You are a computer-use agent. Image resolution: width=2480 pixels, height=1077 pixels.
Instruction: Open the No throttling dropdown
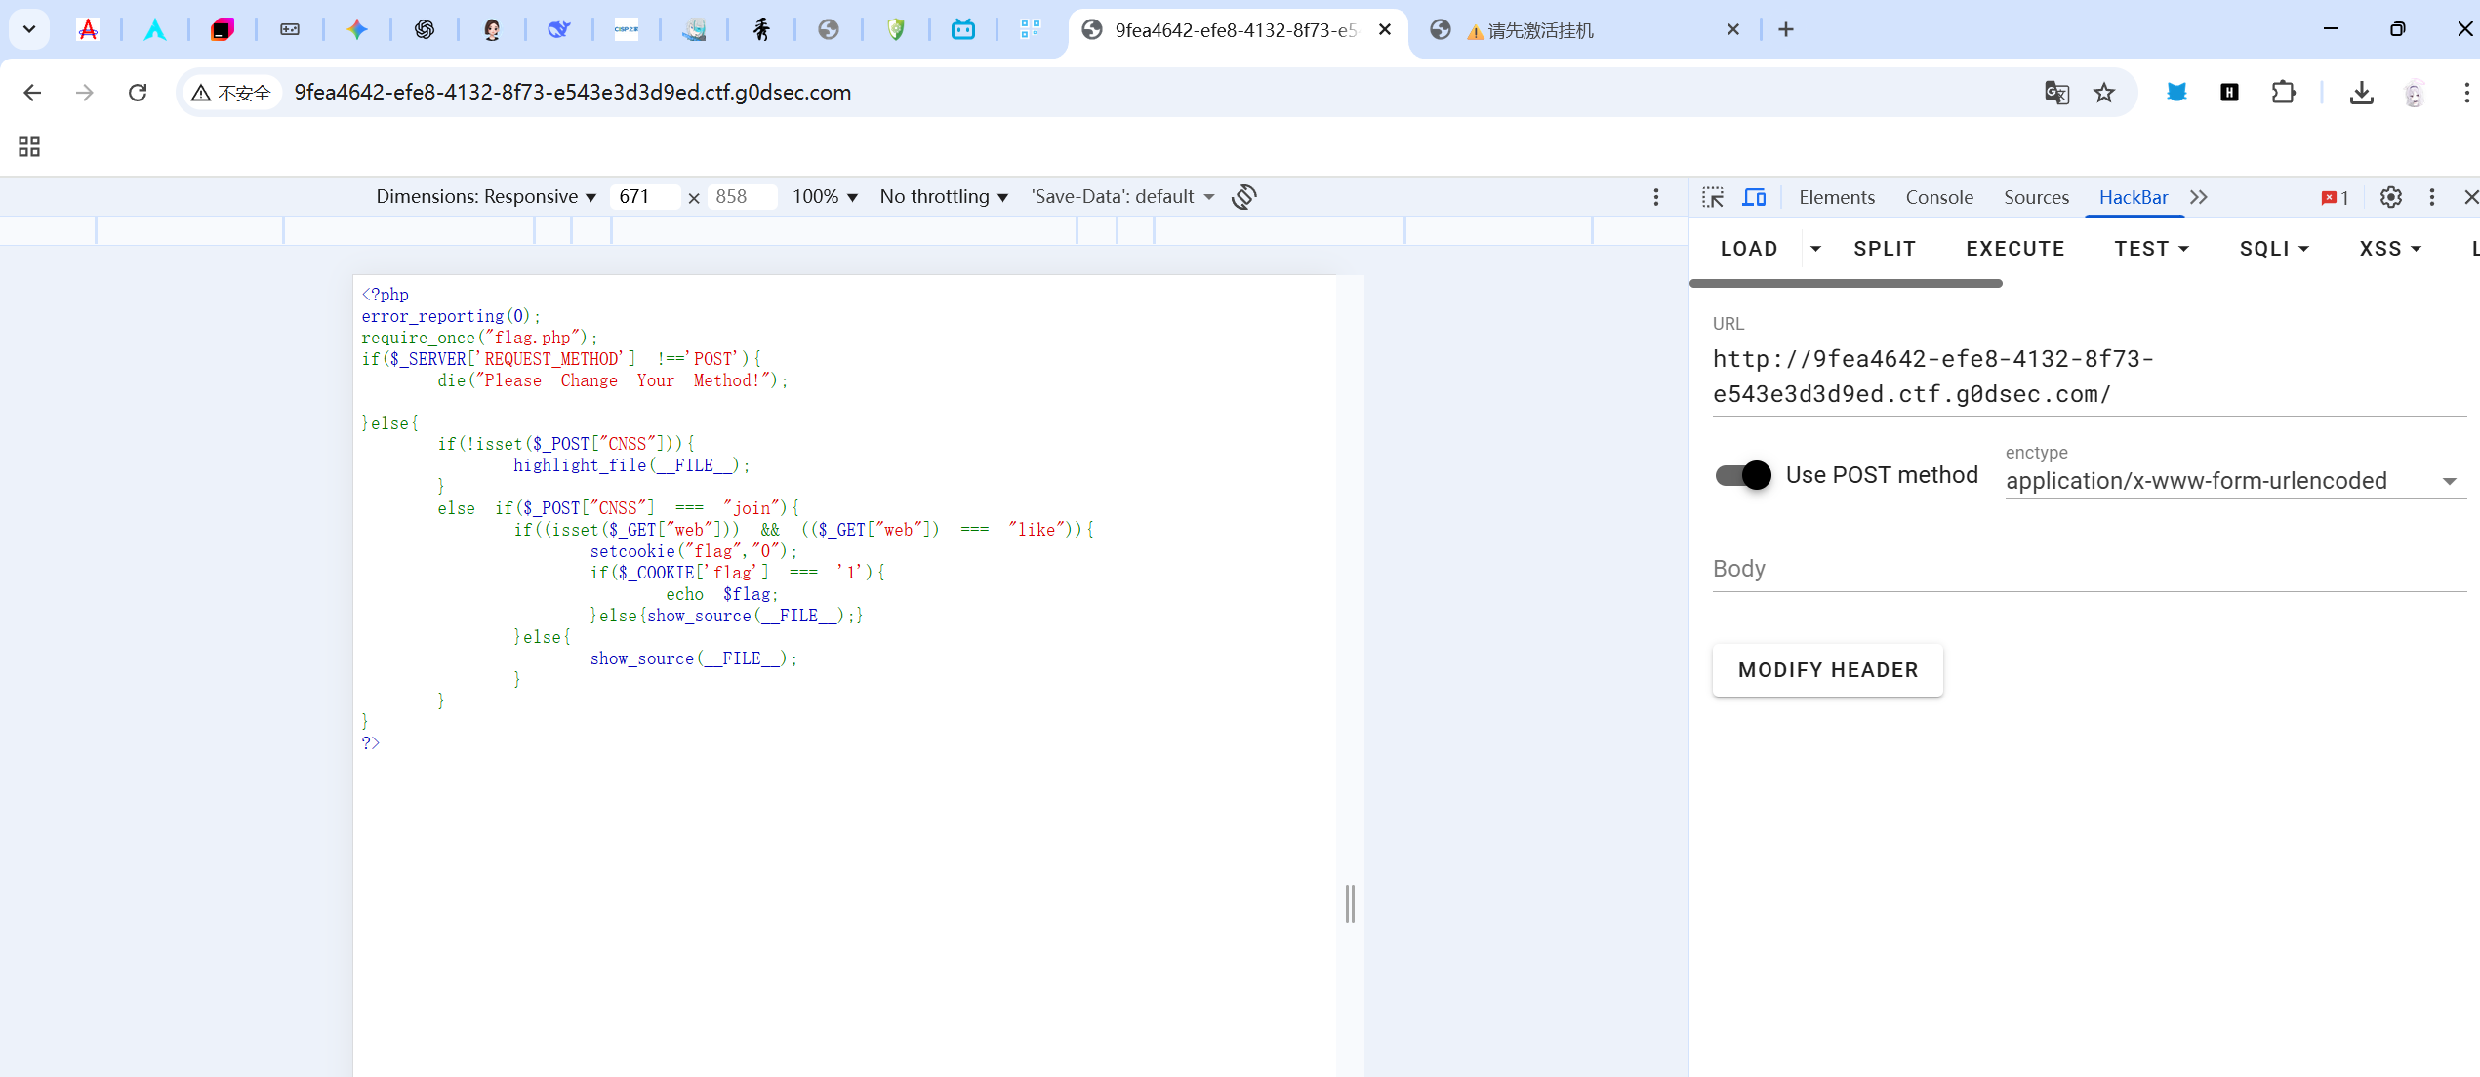coord(943,197)
